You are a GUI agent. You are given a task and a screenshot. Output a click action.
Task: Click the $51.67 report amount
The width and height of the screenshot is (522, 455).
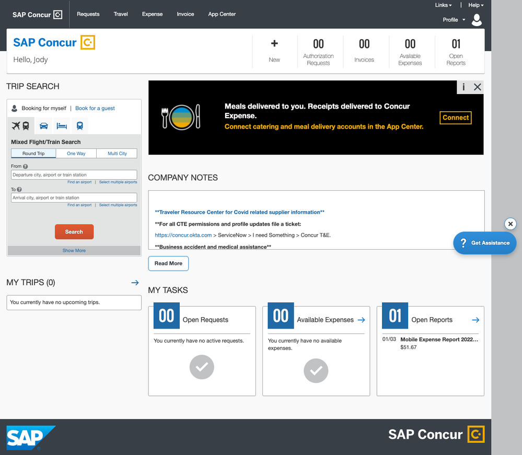point(409,347)
